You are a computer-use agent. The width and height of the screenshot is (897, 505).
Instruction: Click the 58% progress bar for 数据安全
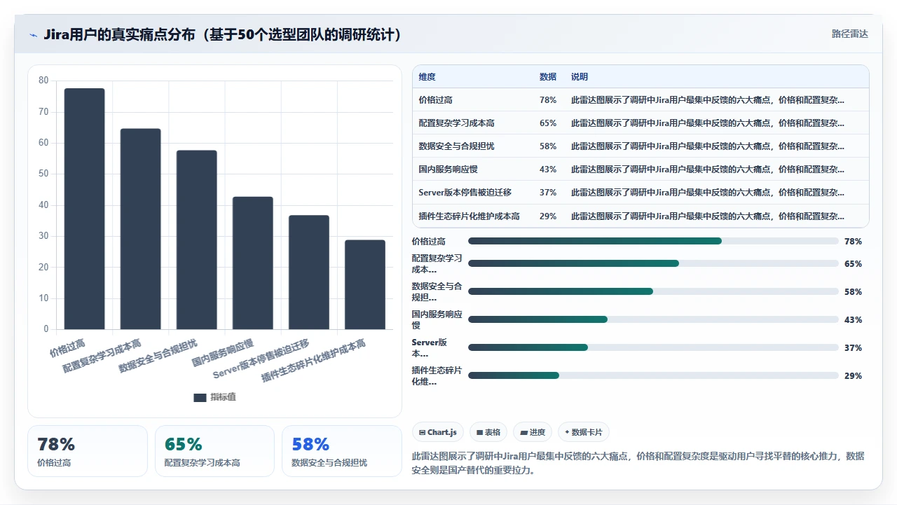pyautogui.click(x=653, y=291)
